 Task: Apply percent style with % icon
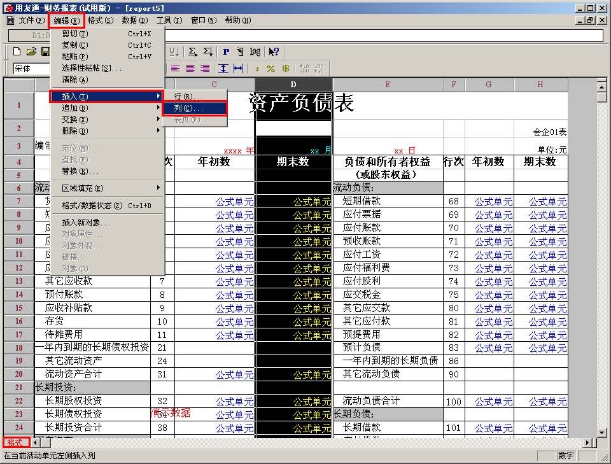coord(270,69)
